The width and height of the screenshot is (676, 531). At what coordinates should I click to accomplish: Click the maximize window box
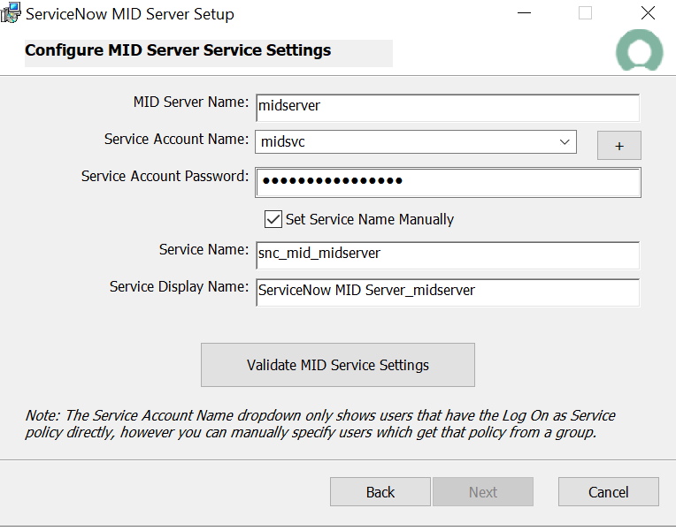tap(585, 13)
